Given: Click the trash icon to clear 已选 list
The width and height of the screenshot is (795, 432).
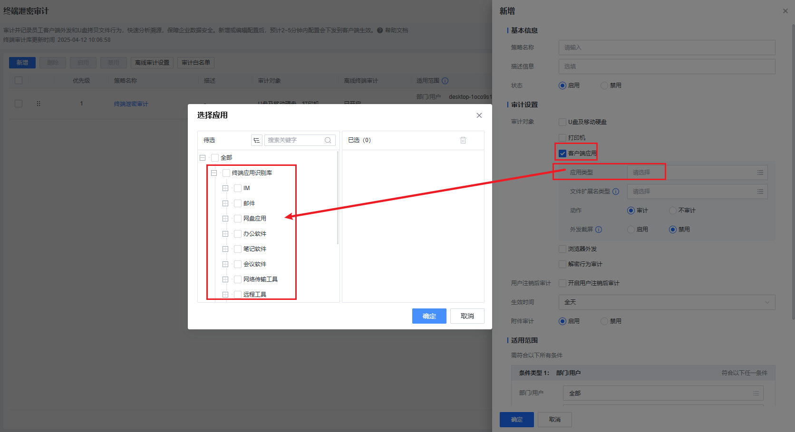Looking at the screenshot, I should [x=463, y=140].
